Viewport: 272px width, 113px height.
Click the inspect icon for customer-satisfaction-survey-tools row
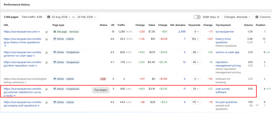46,89
